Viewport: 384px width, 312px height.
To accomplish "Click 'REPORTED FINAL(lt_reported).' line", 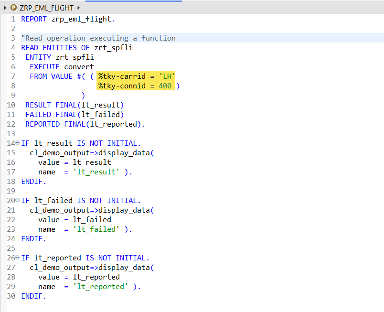I will pos(85,124).
